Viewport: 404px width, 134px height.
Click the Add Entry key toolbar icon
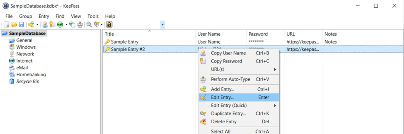point(31,25)
